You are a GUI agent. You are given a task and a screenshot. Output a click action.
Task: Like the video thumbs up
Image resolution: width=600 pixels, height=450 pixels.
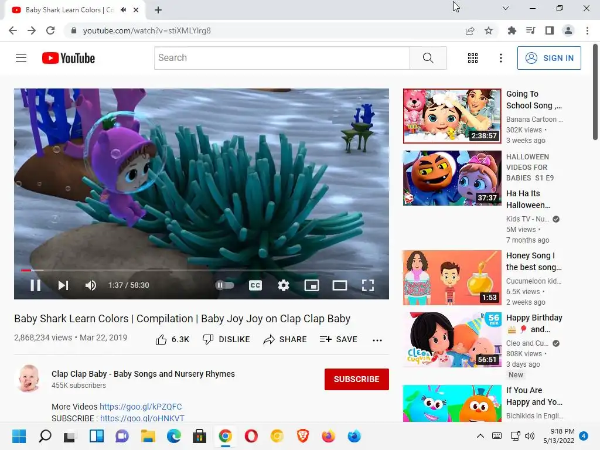point(173,339)
